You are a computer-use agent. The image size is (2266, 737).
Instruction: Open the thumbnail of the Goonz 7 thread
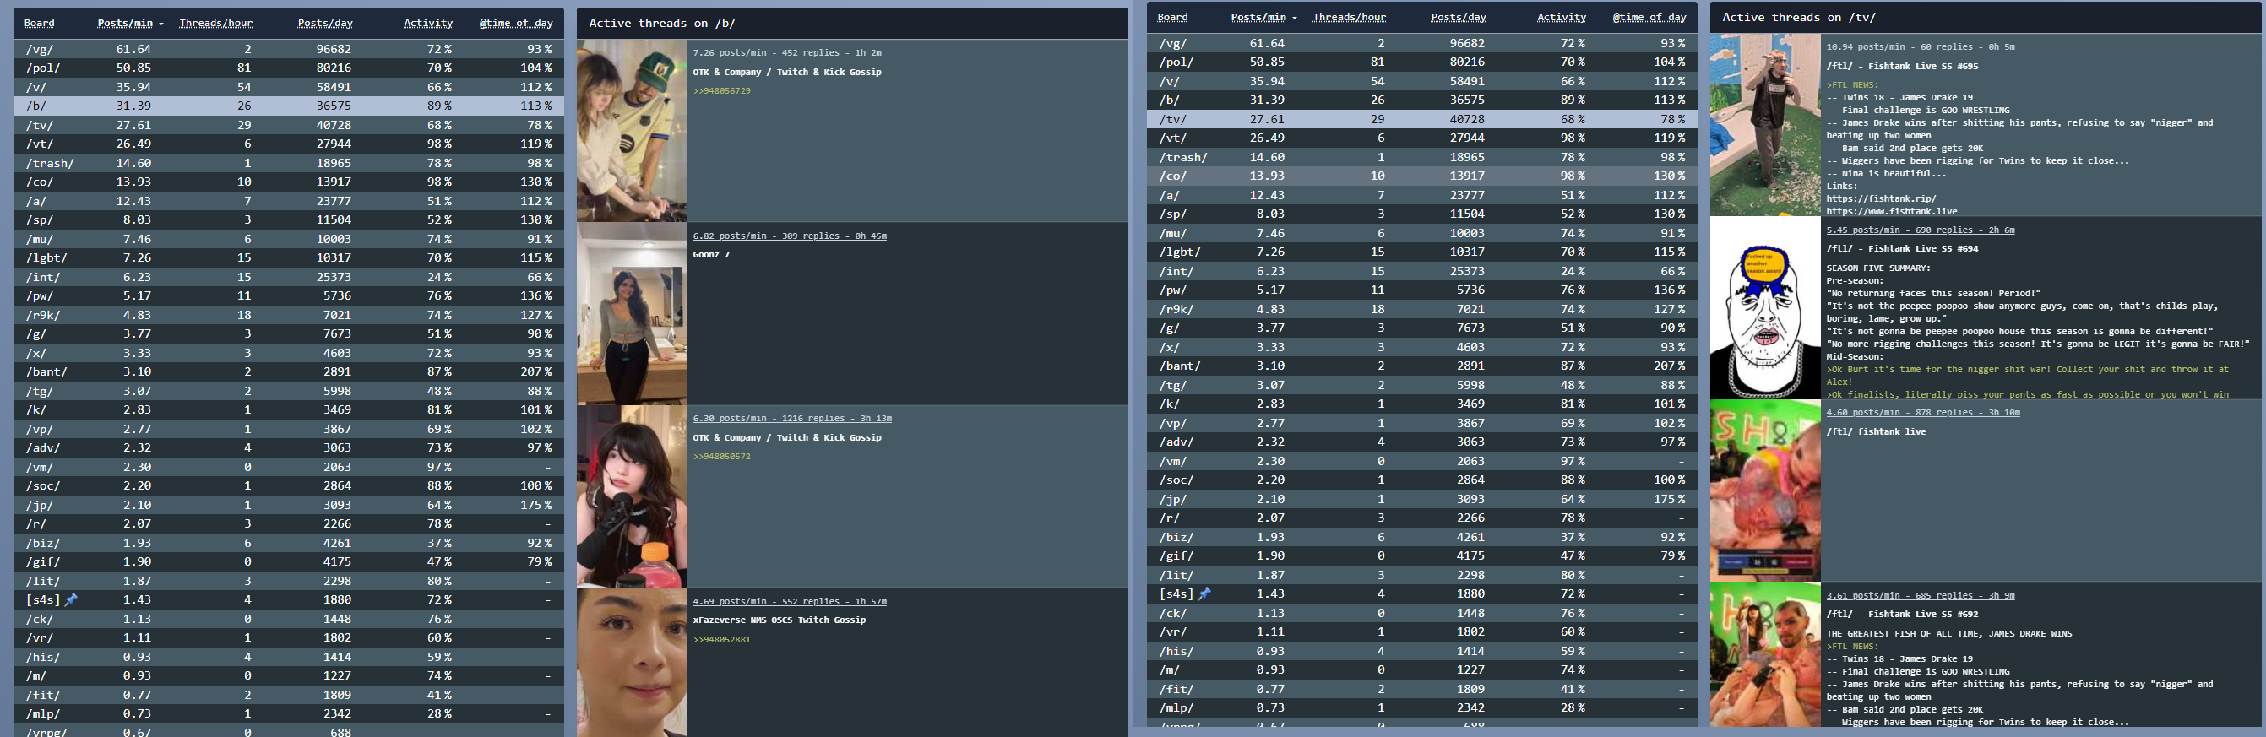click(632, 313)
